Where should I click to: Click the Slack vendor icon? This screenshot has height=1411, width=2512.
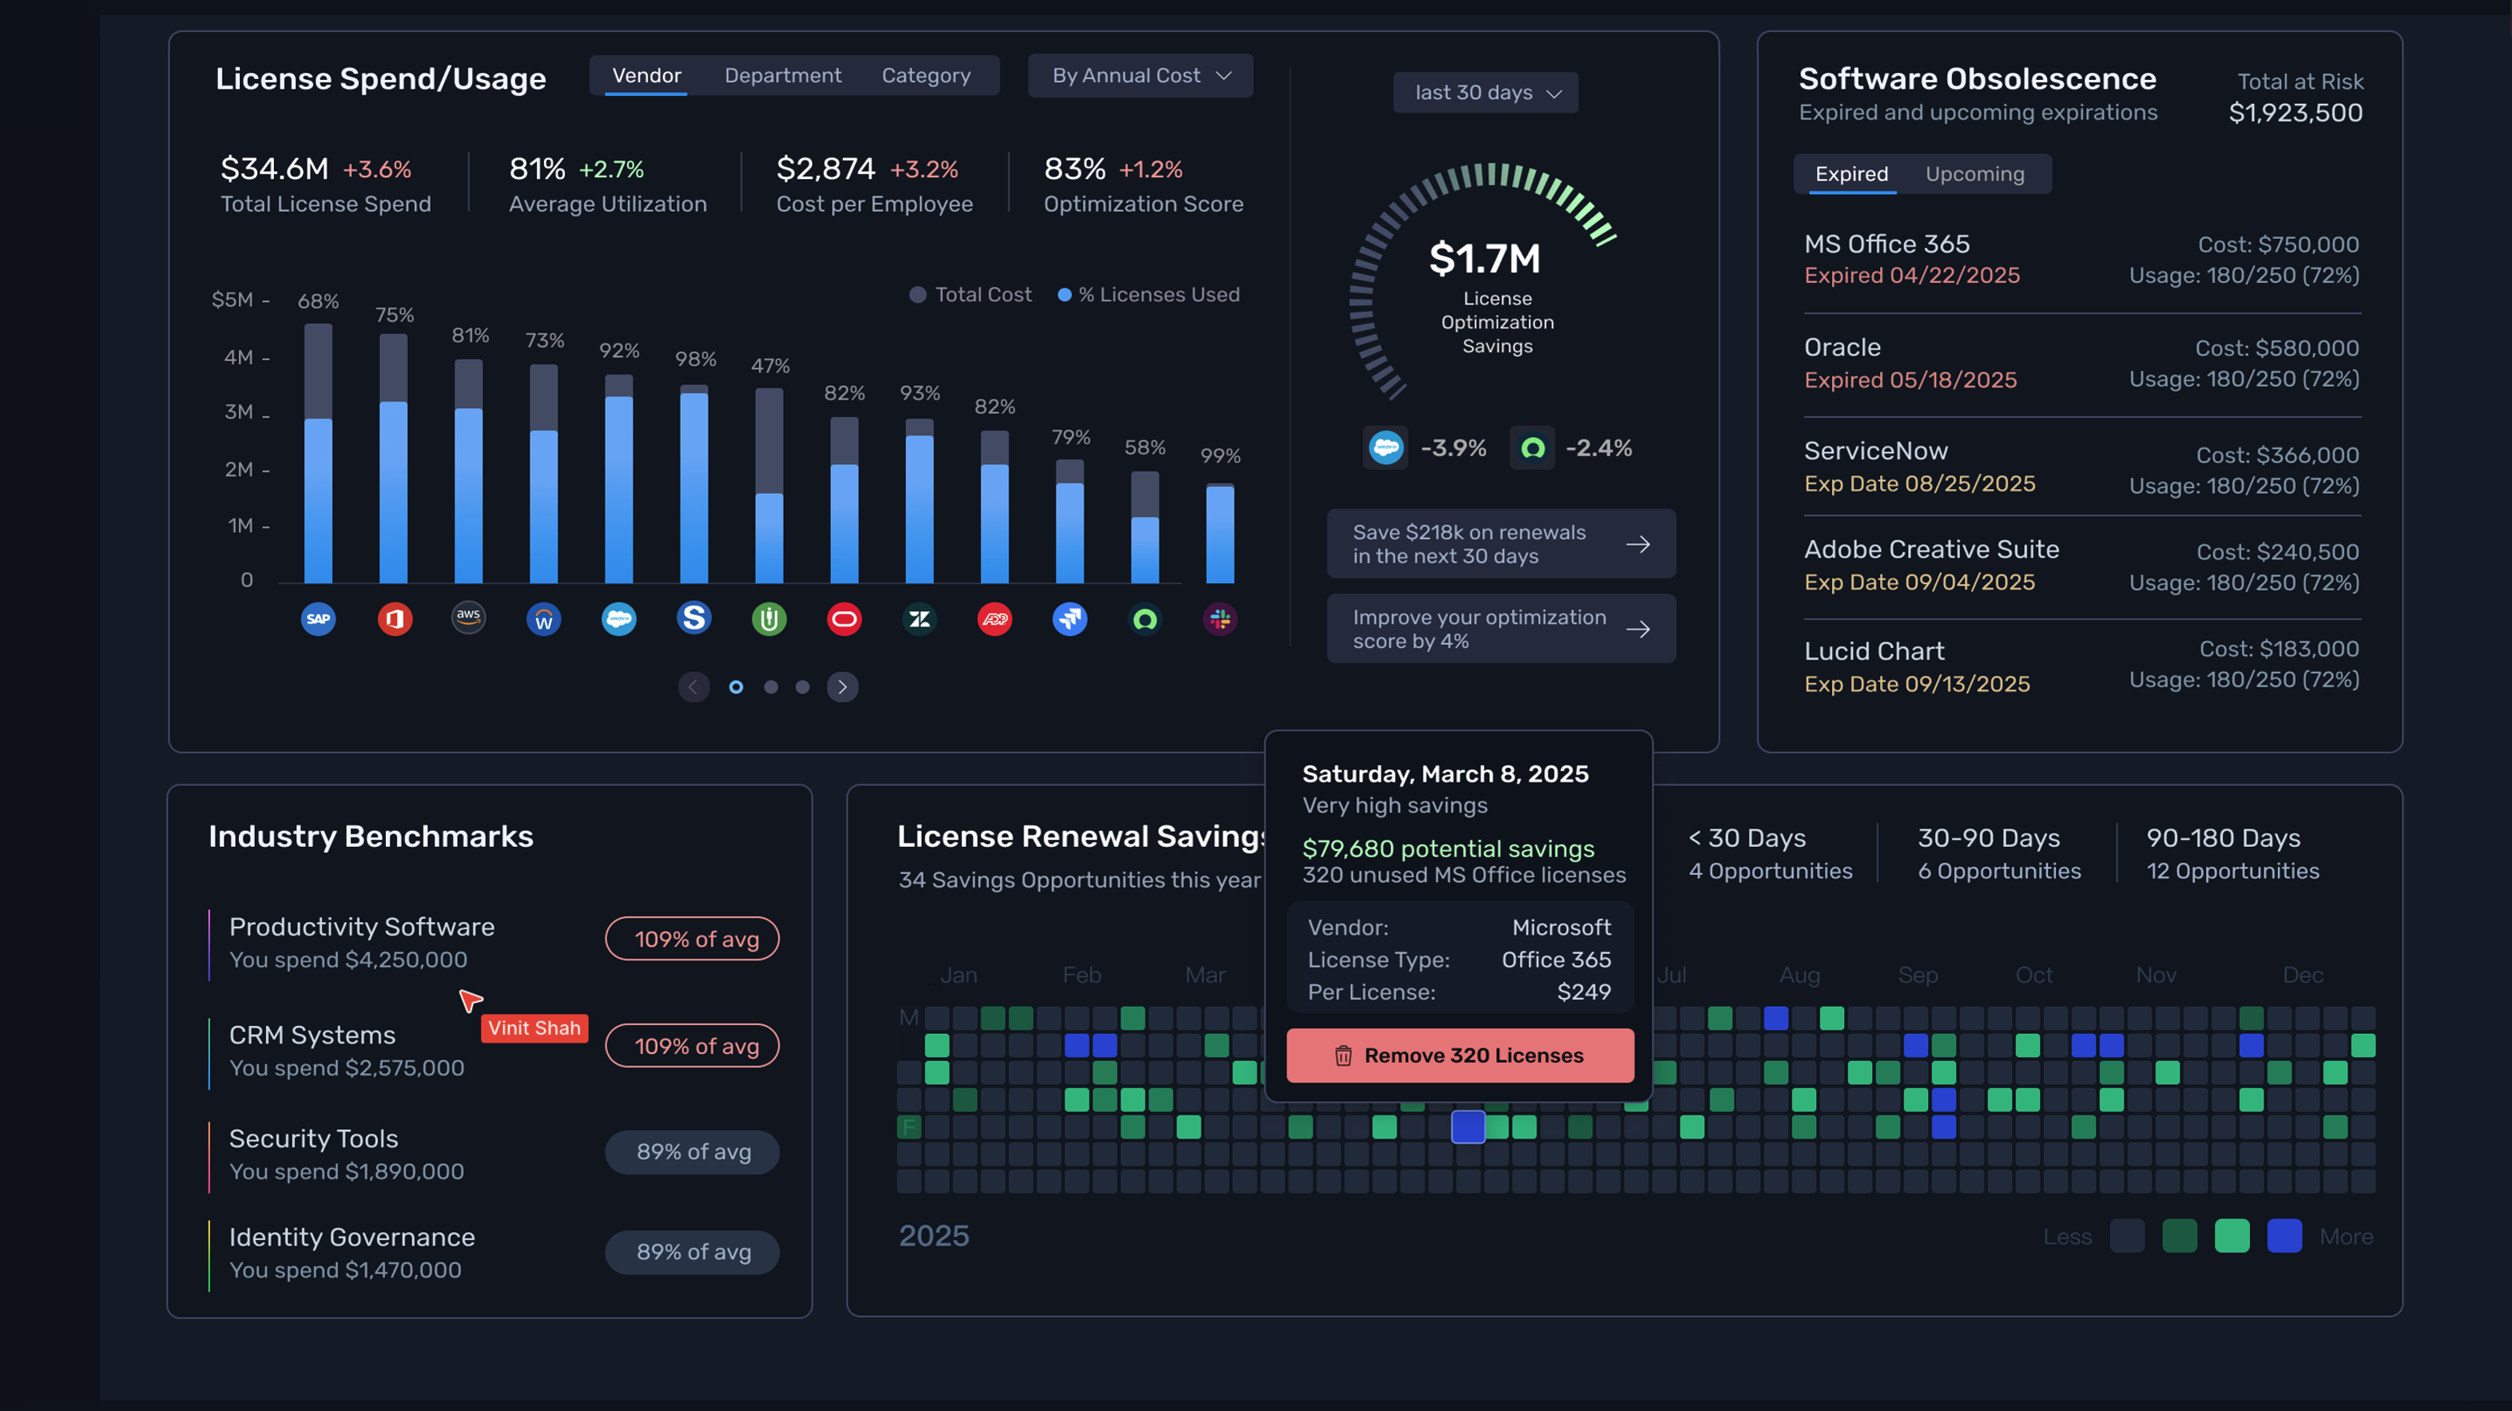click(x=1220, y=618)
